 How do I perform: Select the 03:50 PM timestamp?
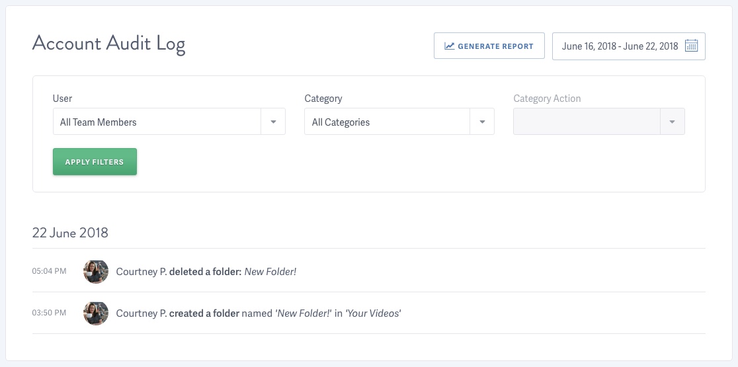(49, 313)
